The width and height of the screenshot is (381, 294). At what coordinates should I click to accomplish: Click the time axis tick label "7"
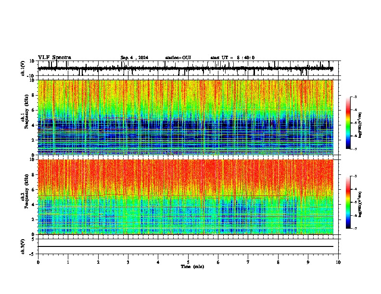(x=248, y=262)
